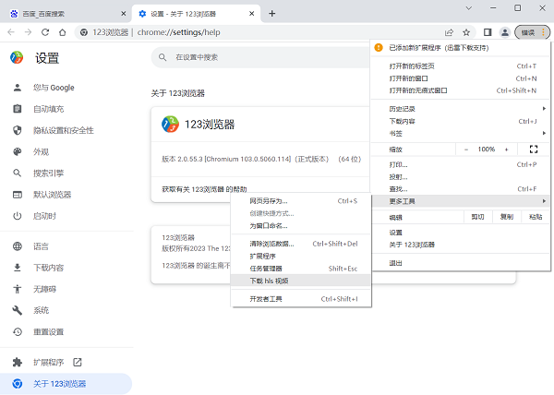Increase zoom with the plus button
The image size is (554, 395).
pyautogui.click(x=506, y=149)
